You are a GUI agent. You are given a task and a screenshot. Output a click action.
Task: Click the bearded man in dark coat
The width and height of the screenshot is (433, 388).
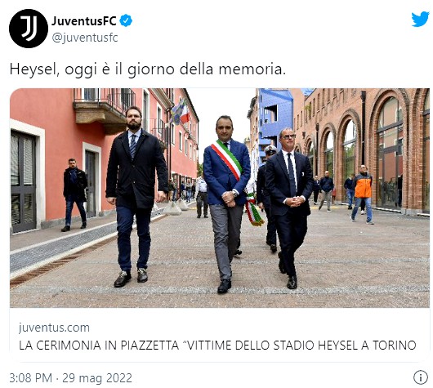(x=136, y=196)
